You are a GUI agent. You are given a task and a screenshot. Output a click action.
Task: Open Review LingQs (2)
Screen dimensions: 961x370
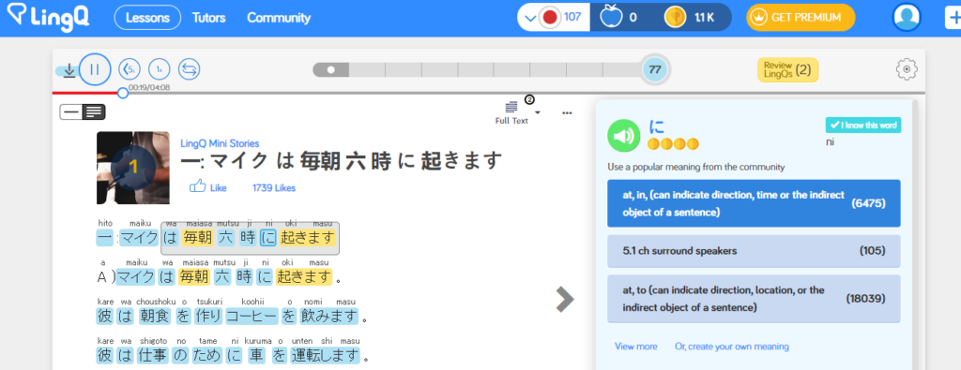pos(787,69)
